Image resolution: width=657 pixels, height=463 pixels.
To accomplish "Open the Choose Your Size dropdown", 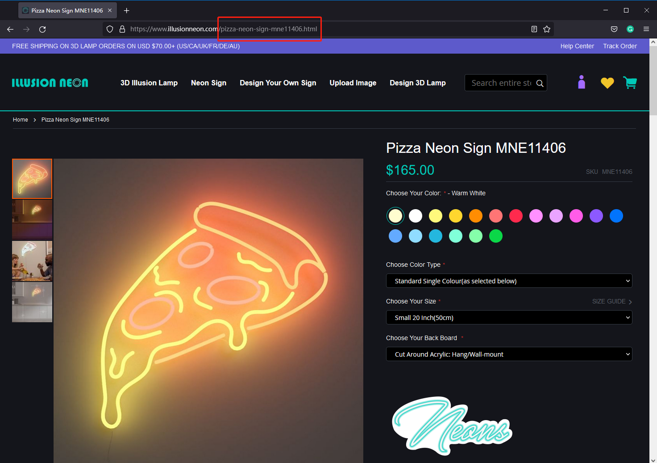I will pos(509,318).
